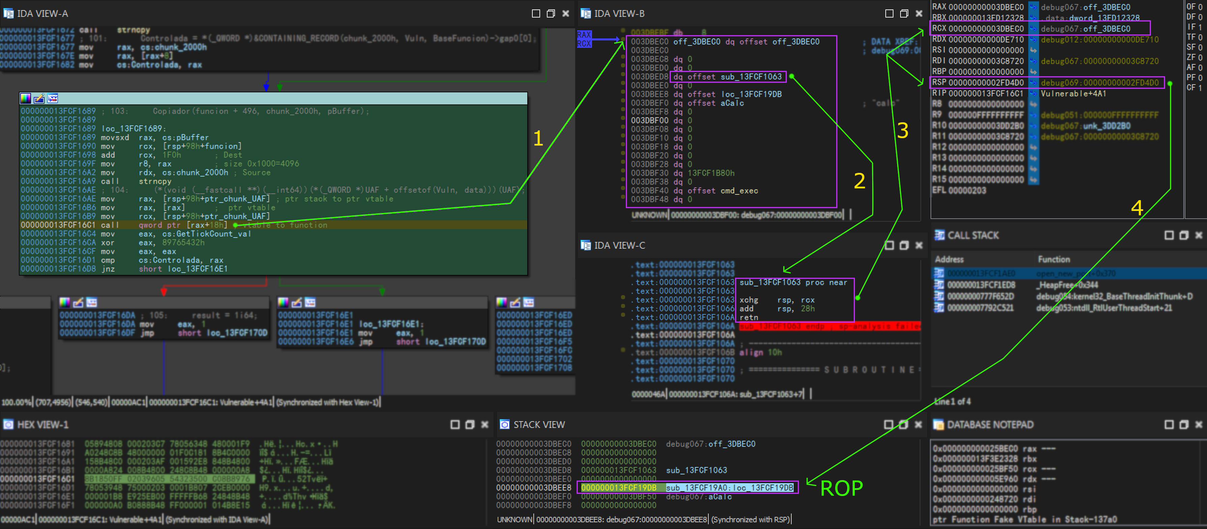Float the IDA VIEW-A panel
This screenshot has height=529, width=1207.
point(551,13)
